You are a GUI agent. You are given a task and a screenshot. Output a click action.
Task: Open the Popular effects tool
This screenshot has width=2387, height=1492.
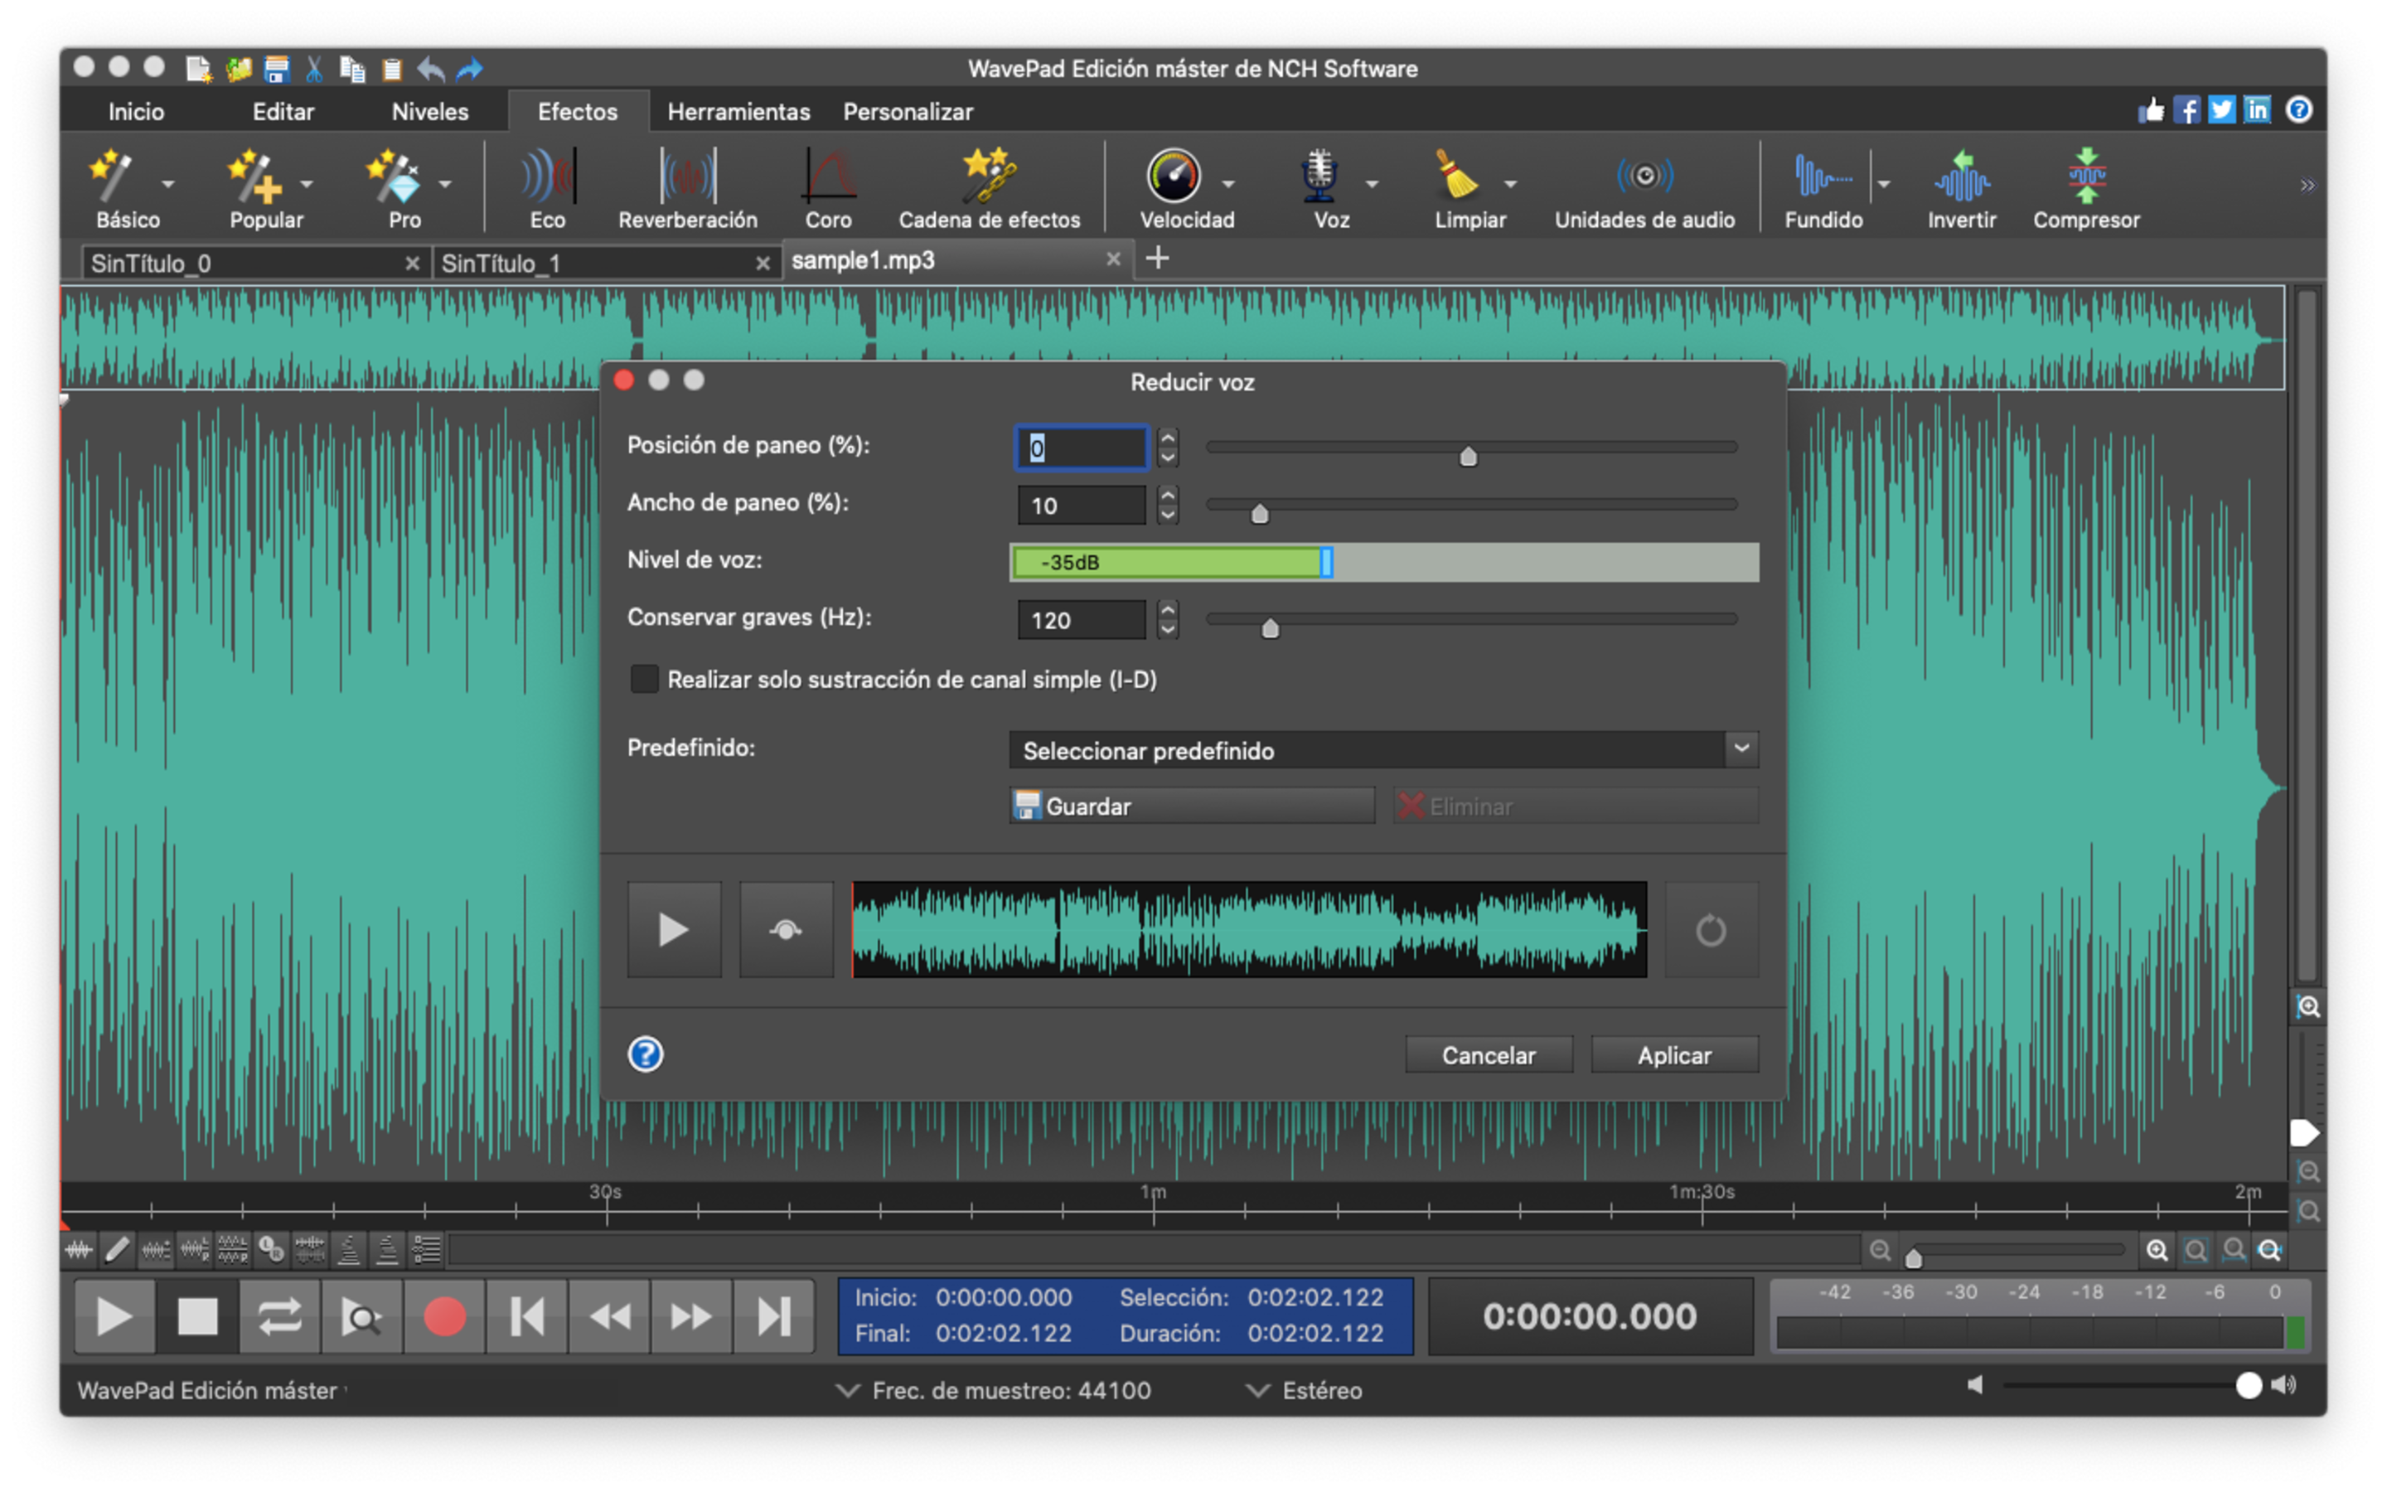pos(265,188)
